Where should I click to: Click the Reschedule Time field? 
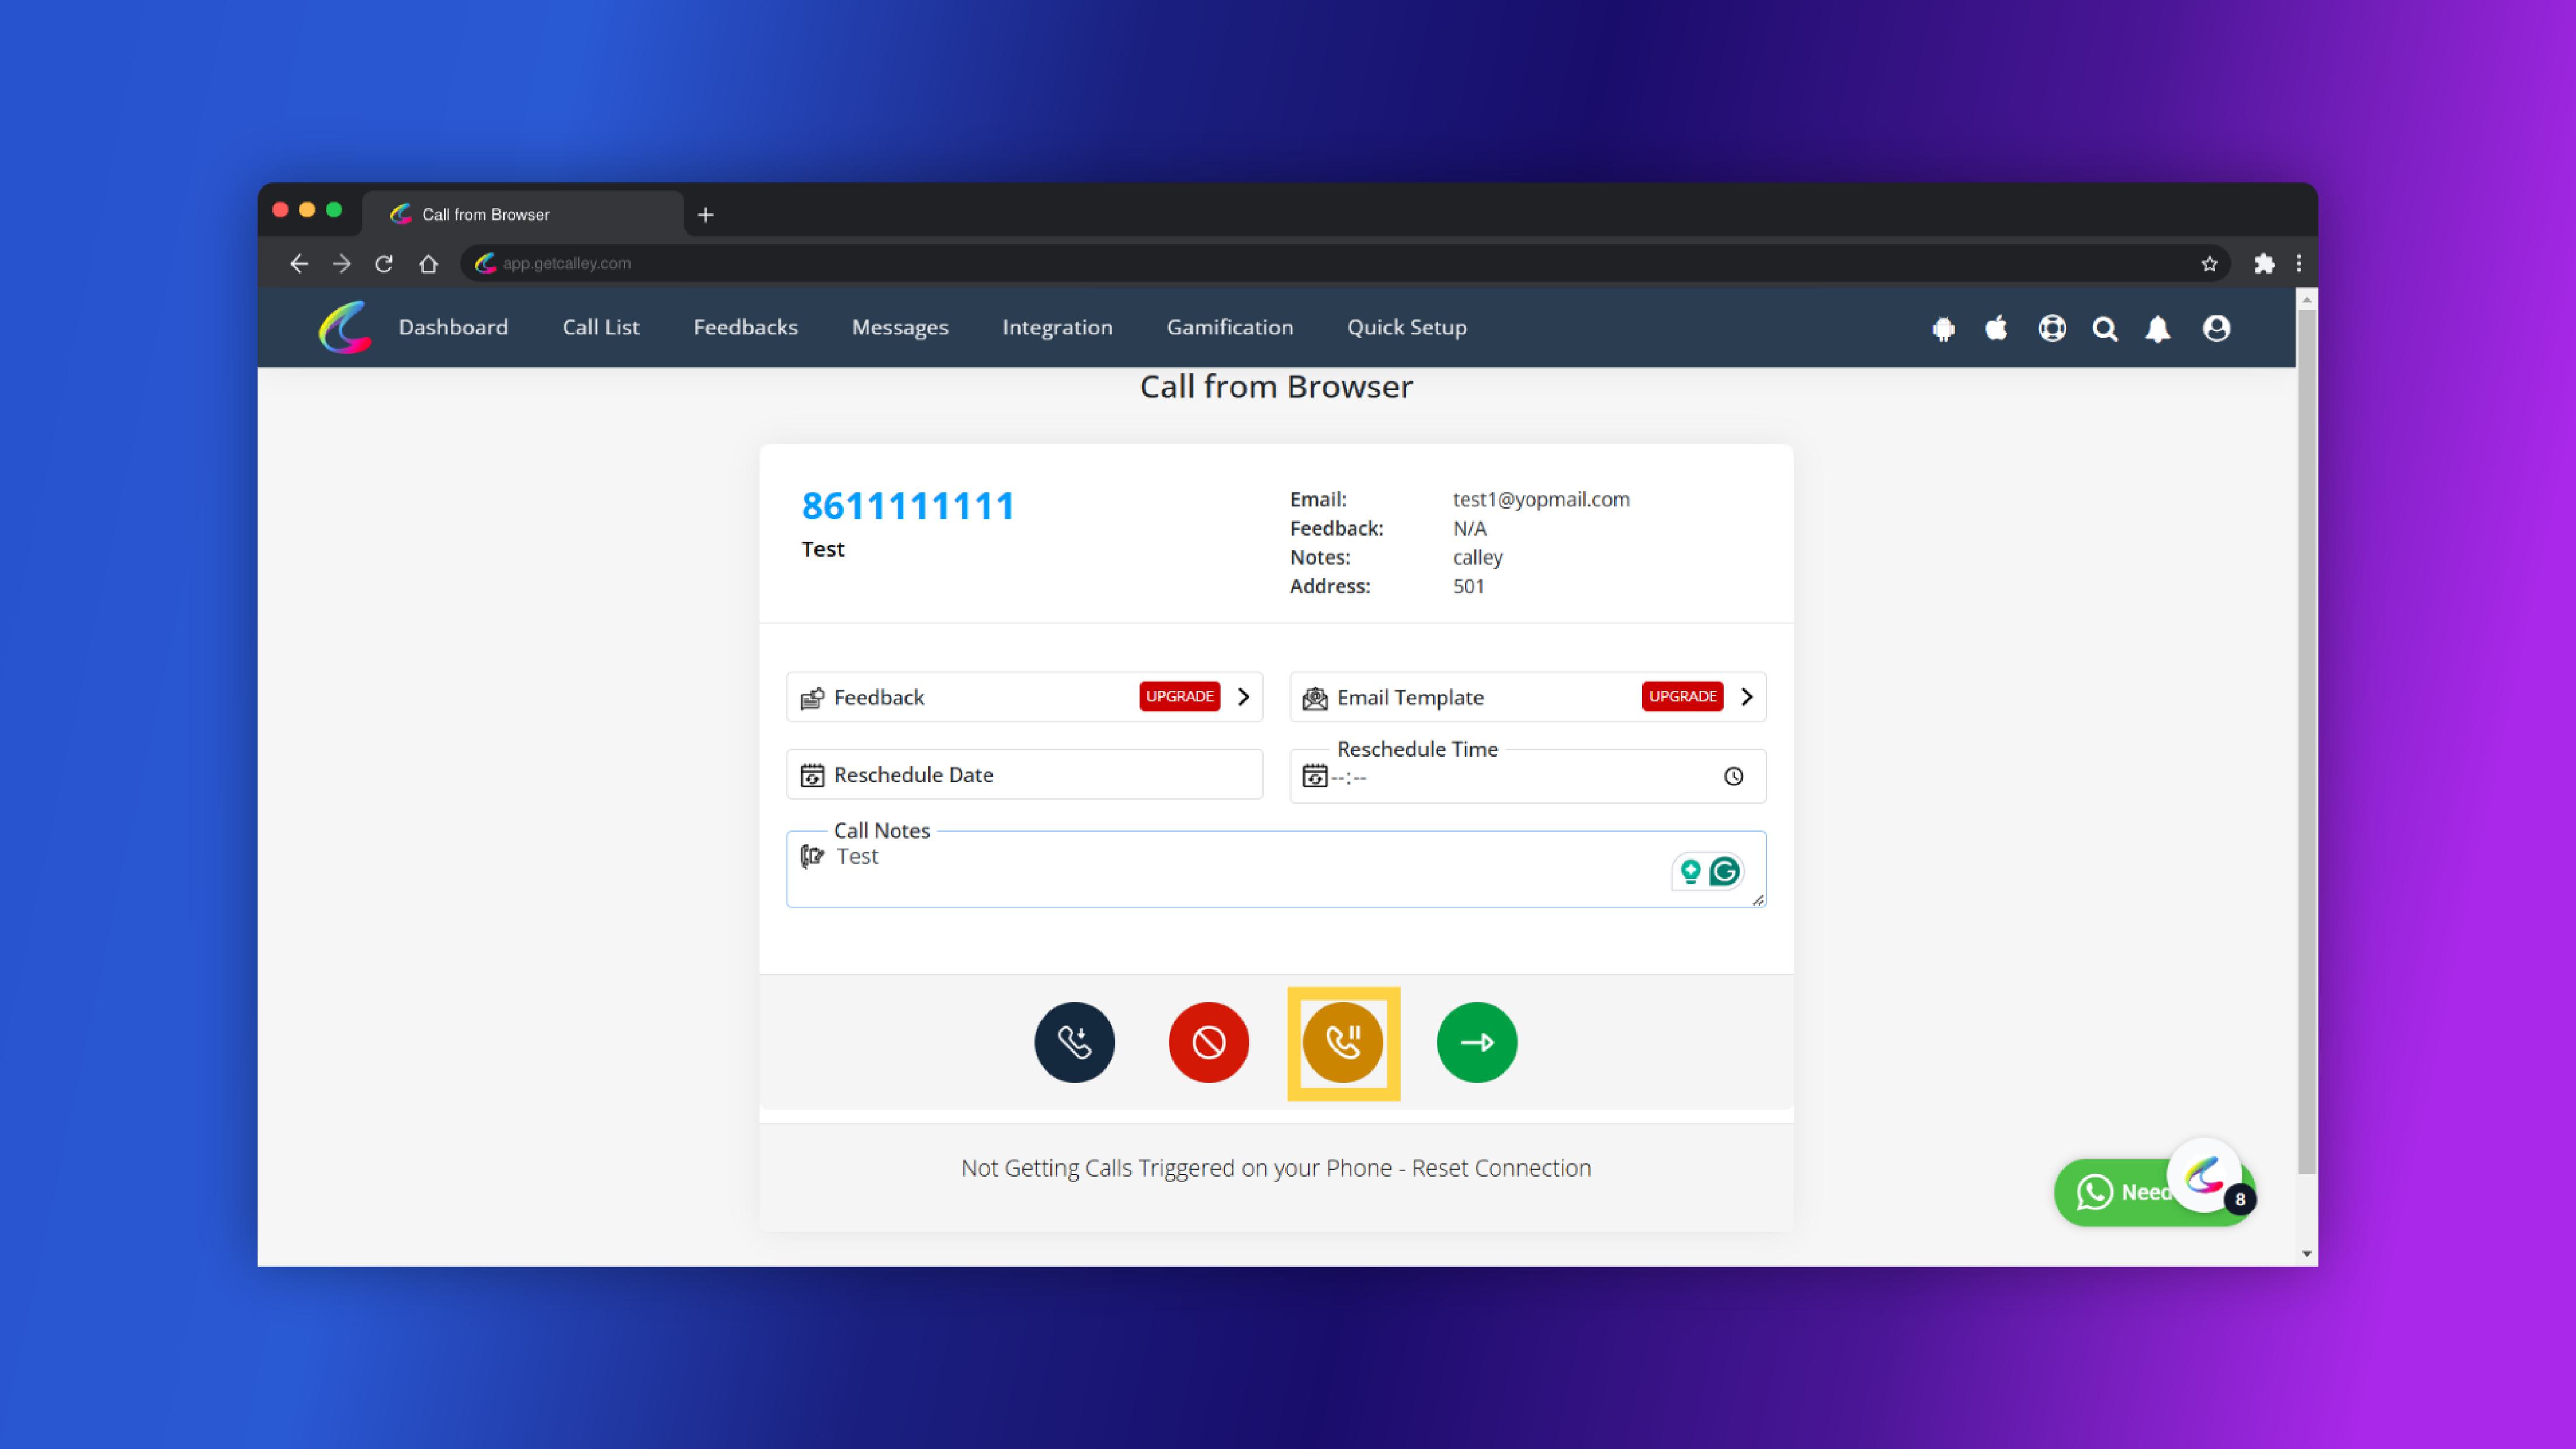1527,776
